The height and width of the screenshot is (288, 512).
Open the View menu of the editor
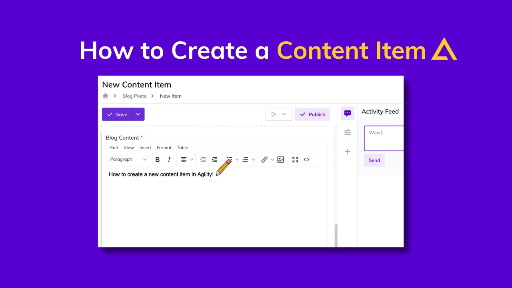coord(129,148)
